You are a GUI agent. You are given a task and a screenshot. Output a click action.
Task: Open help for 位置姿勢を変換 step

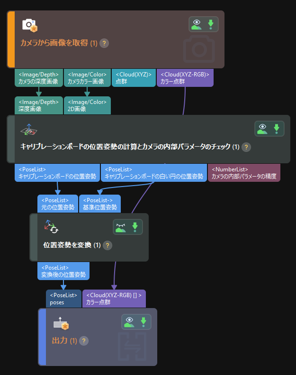(108, 245)
